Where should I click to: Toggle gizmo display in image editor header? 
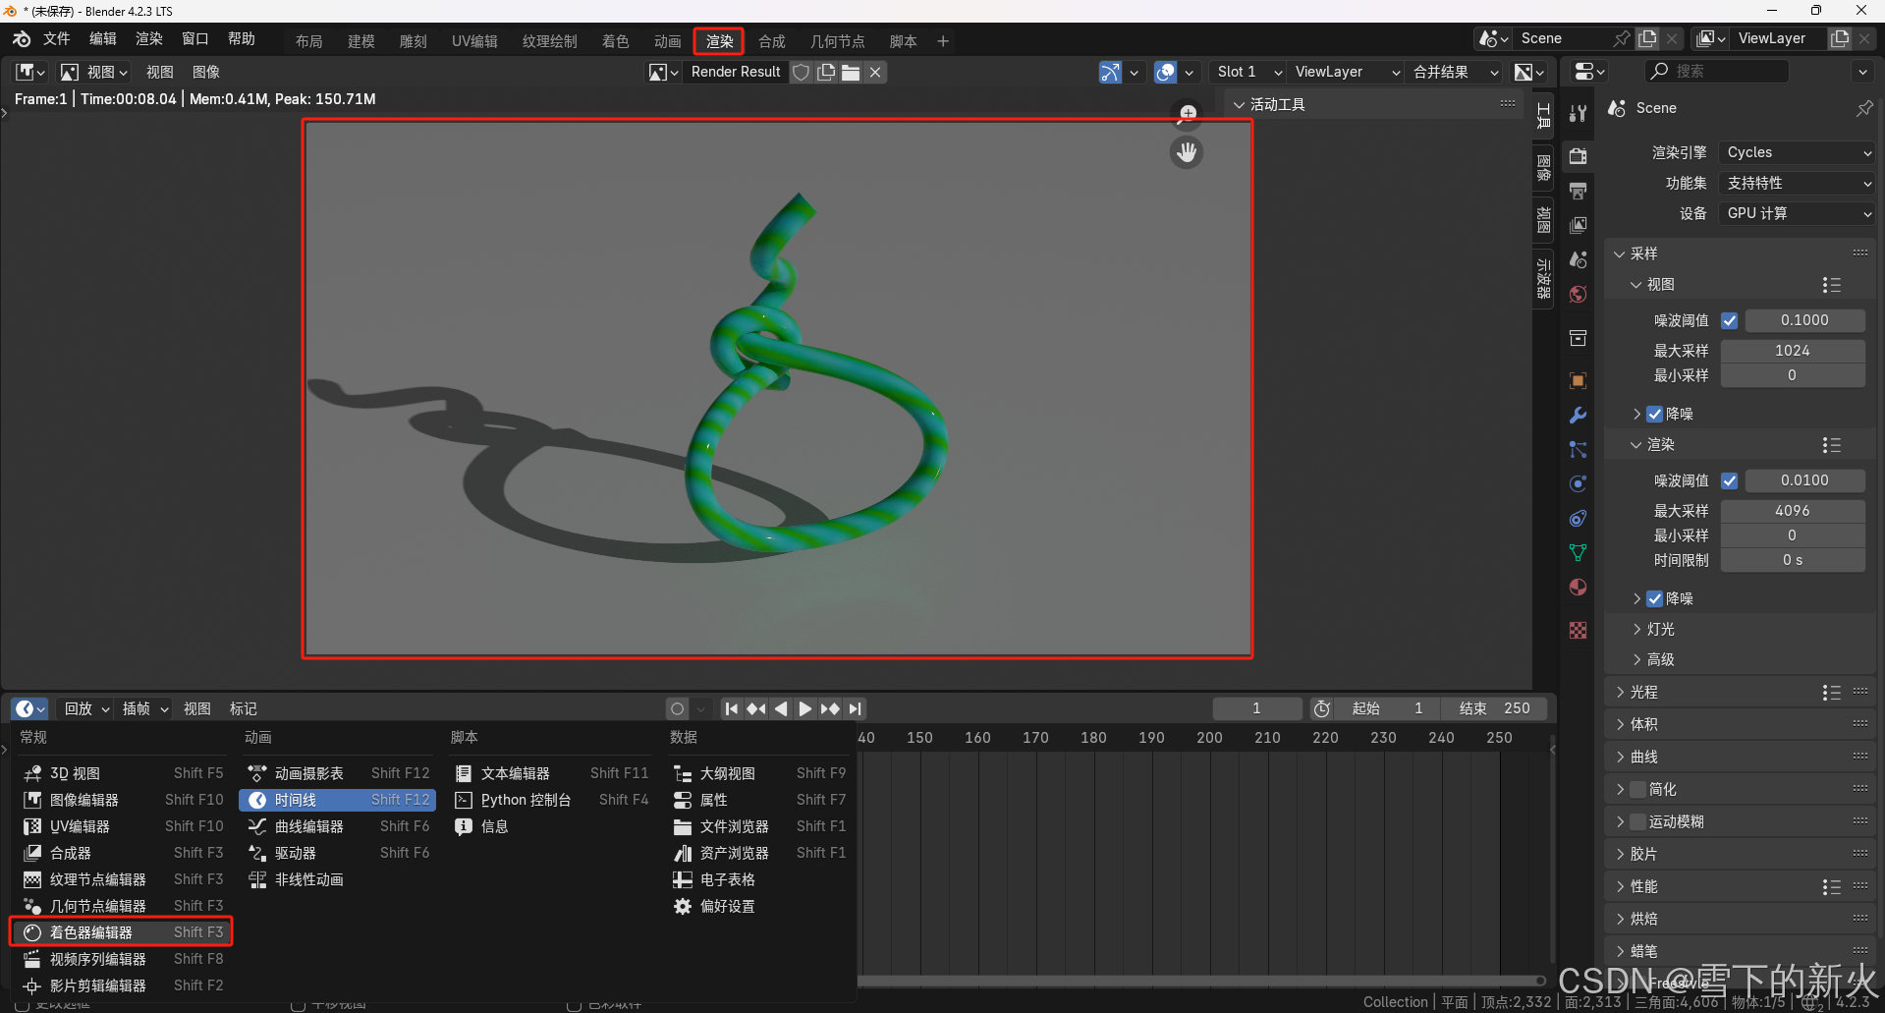point(1110,72)
